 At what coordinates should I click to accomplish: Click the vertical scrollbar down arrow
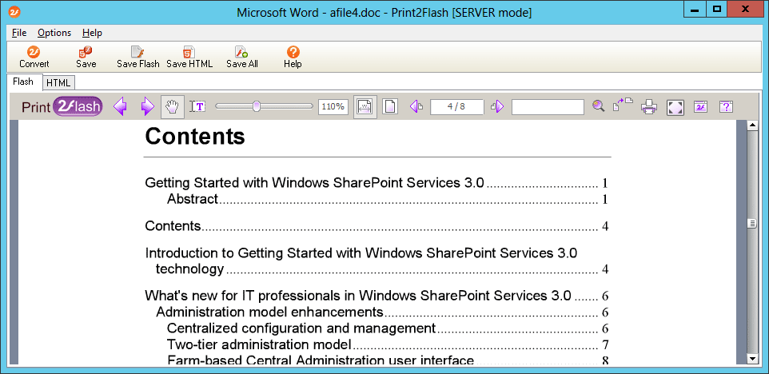click(751, 359)
